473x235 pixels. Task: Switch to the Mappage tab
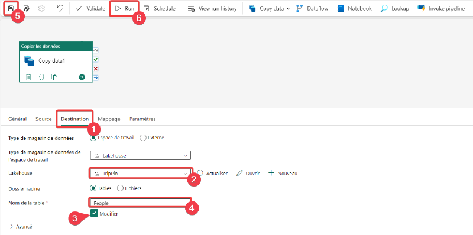click(x=109, y=119)
